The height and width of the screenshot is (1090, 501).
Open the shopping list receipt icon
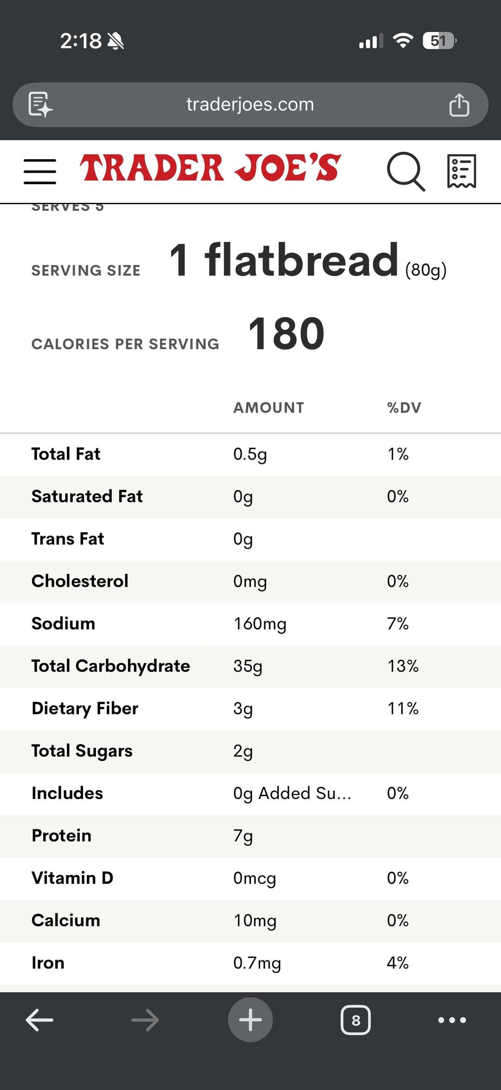point(461,171)
